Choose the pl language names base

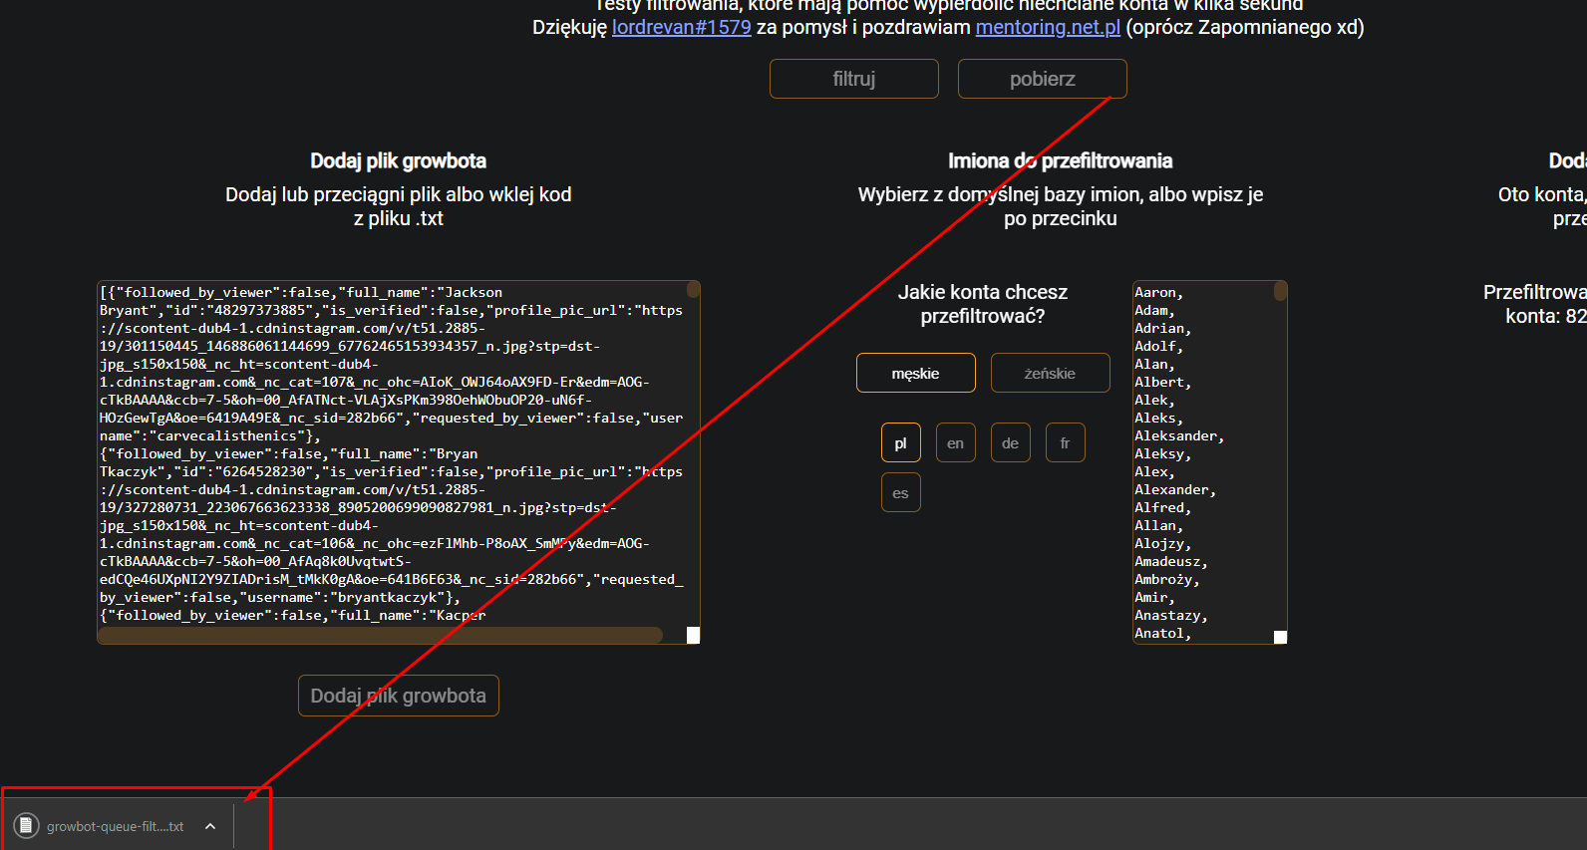pos(900,442)
